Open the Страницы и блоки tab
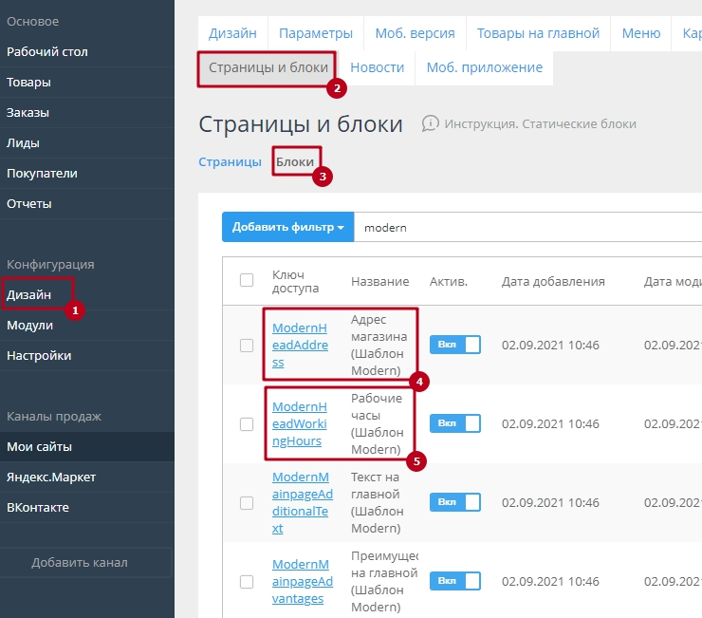This screenshot has height=618, width=702. tap(268, 67)
